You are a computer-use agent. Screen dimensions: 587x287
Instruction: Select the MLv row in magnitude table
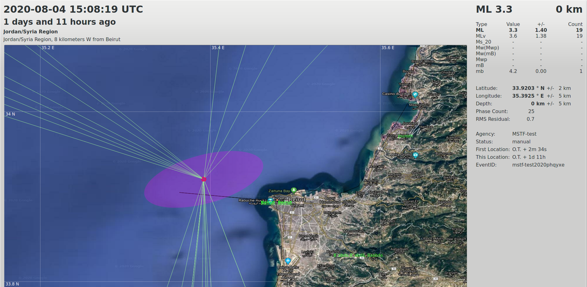pyautogui.click(x=529, y=36)
